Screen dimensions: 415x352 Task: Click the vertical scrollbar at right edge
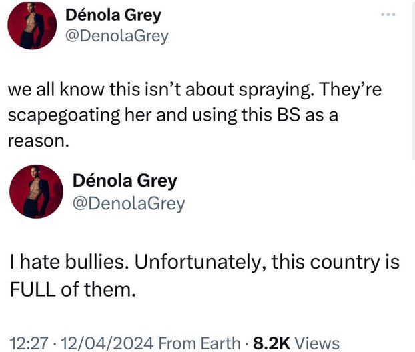pos(412,80)
